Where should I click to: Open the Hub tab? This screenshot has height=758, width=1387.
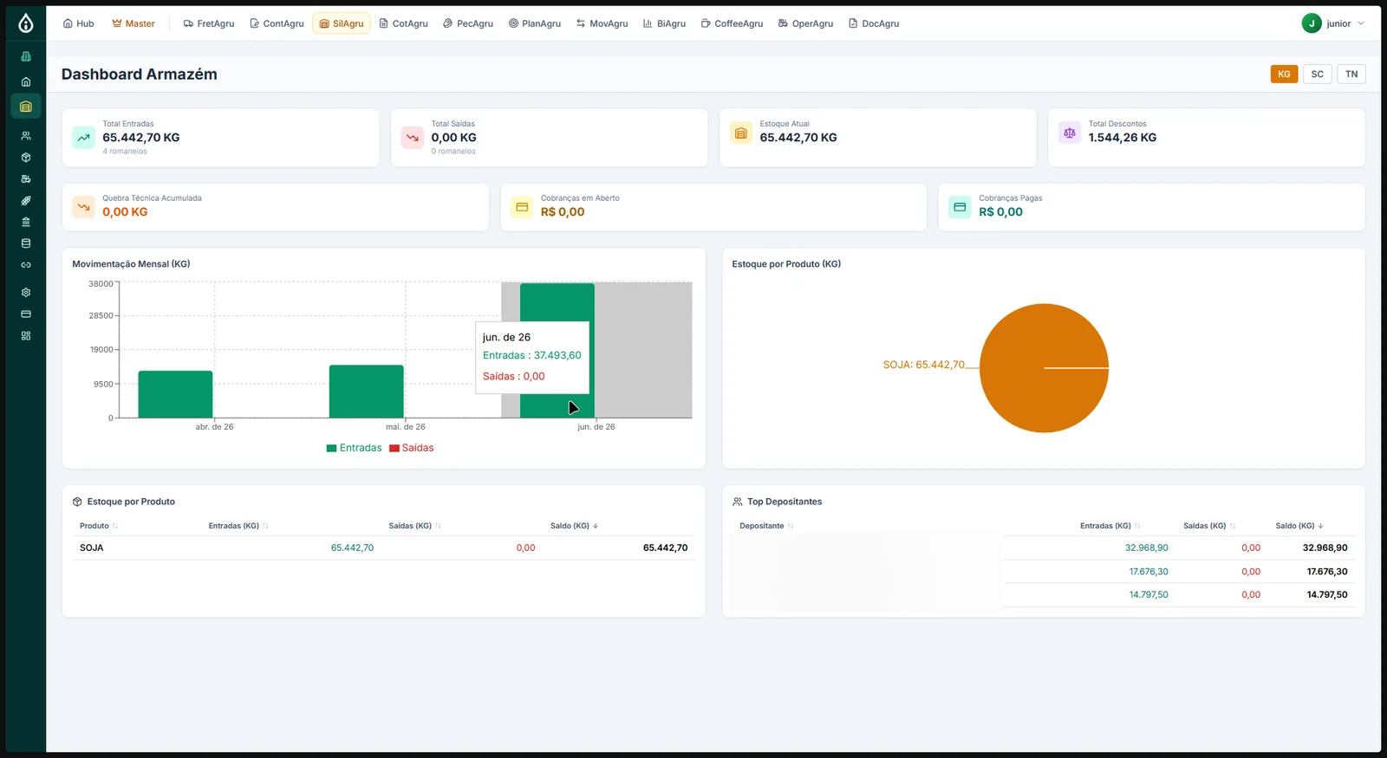tap(78, 23)
